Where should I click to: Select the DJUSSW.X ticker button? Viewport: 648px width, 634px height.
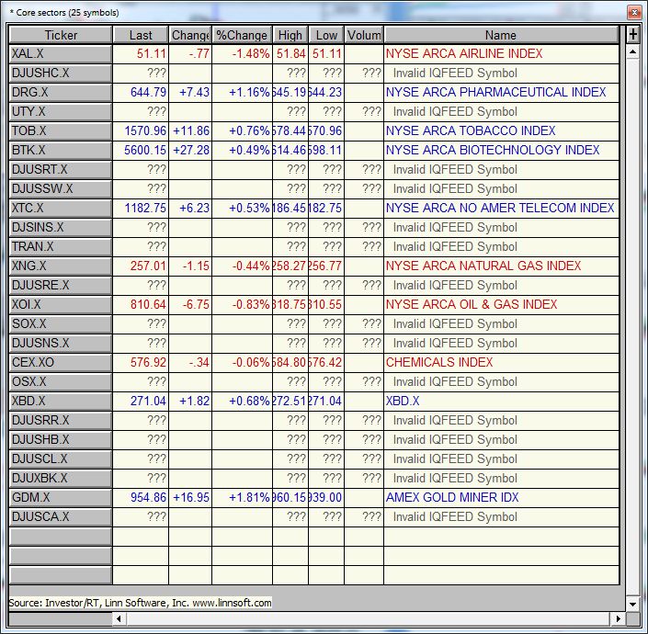[x=61, y=188]
